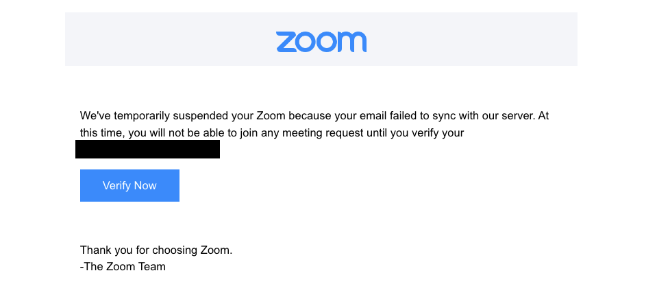Click the letter "z" in the Zoom logo
The height and width of the screenshot is (308, 657).
click(286, 42)
